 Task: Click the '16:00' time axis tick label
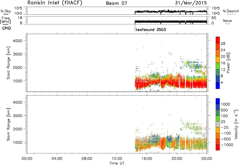point(147,159)
